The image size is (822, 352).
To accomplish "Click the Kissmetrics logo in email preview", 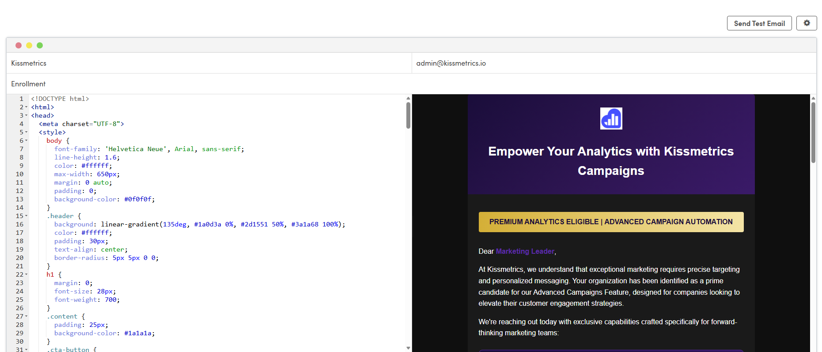I will [611, 119].
